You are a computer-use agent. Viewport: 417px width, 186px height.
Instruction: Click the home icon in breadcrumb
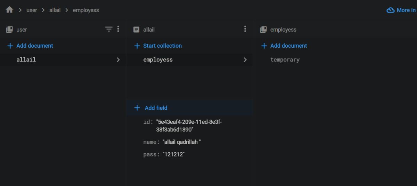click(x=9, y=10)
